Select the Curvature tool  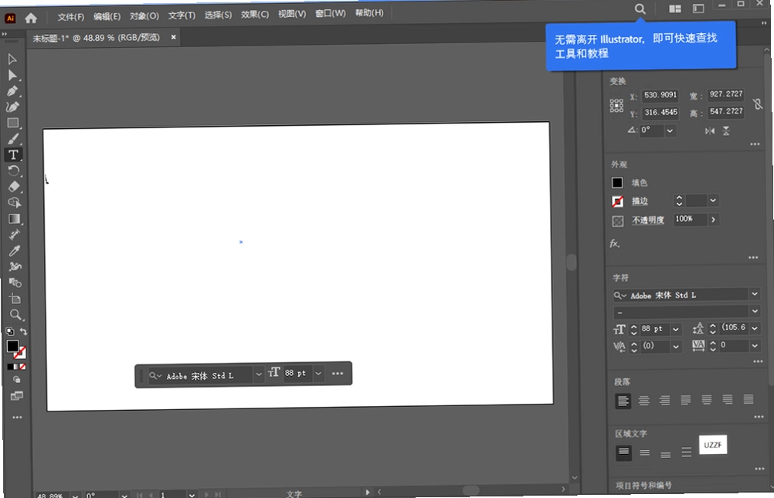click(x=12, y=107)
